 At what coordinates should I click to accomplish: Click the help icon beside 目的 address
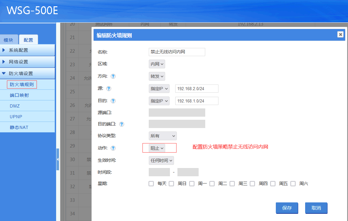click(x=113, y=101)
